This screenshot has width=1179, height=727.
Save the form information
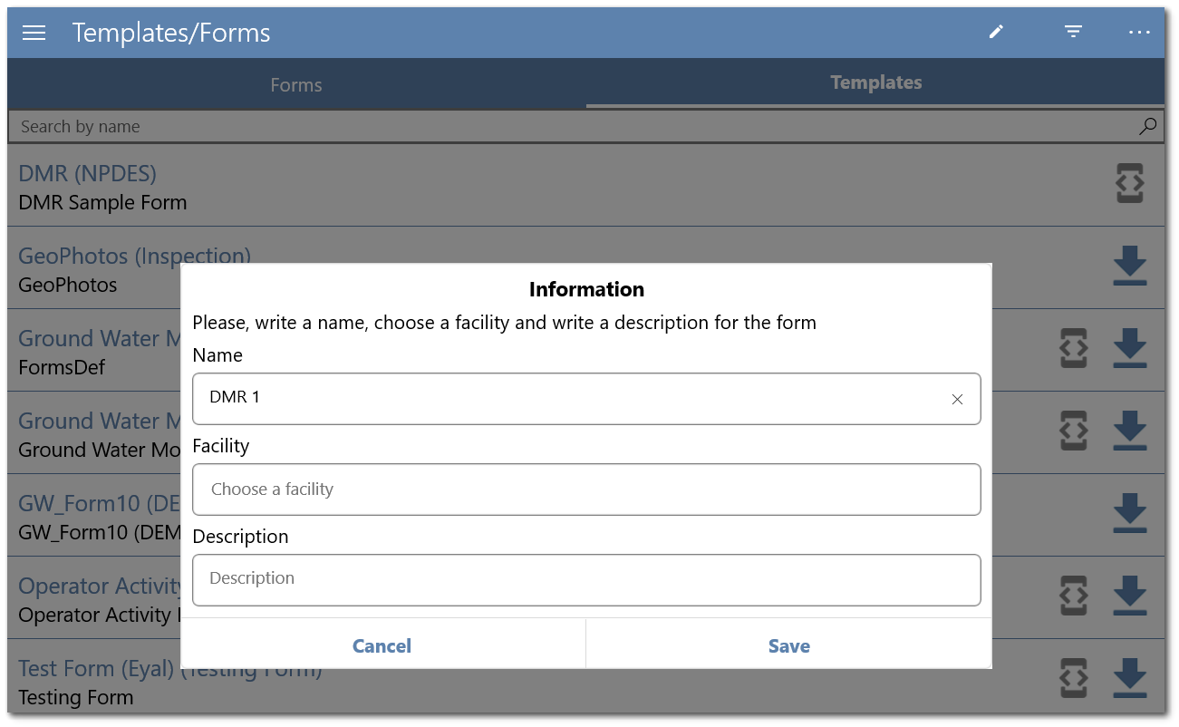tap(789, 645)
